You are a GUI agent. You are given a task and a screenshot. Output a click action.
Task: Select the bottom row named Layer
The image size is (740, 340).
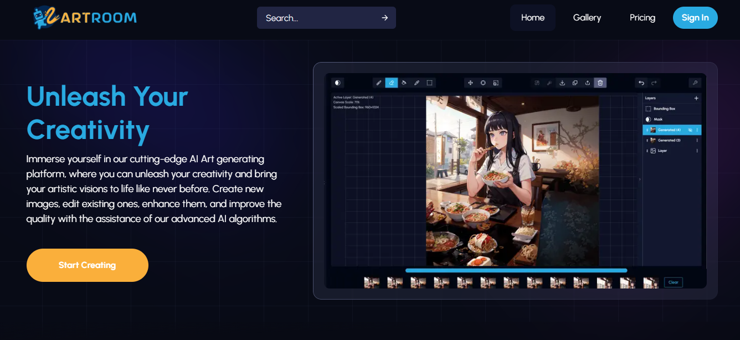click(x=672, y=151)
